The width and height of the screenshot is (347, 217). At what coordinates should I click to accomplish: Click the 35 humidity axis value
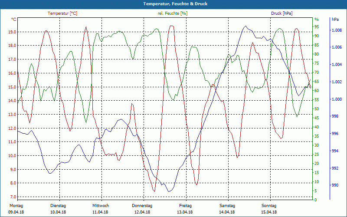(x=317, y=136)
